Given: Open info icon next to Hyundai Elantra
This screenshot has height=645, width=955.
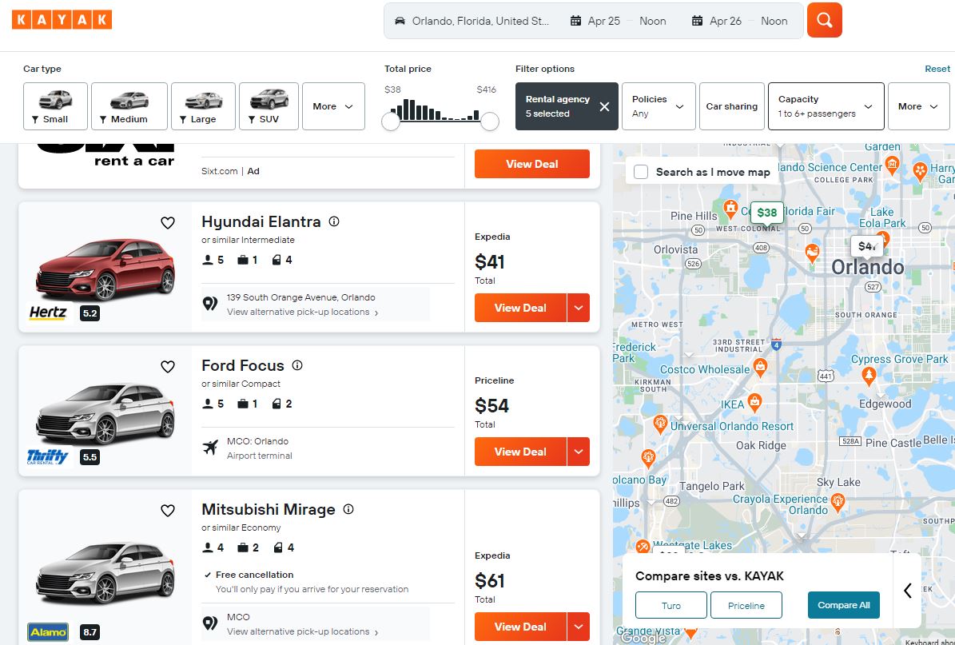Looking at the screenshot, I should click(x=334, y=221).
